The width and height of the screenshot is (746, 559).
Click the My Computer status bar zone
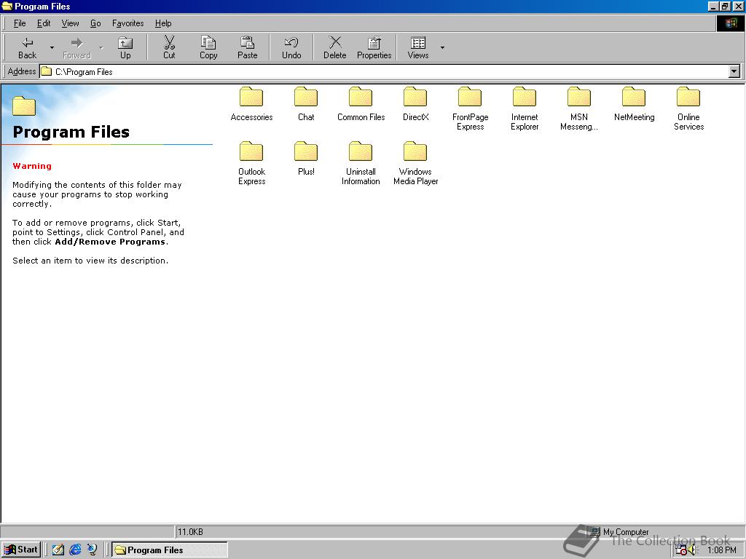click(666, 531)
